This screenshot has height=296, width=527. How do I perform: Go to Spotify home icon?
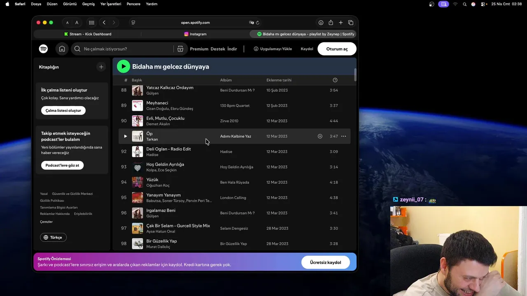pyautogui.click(x=62, y=49)
